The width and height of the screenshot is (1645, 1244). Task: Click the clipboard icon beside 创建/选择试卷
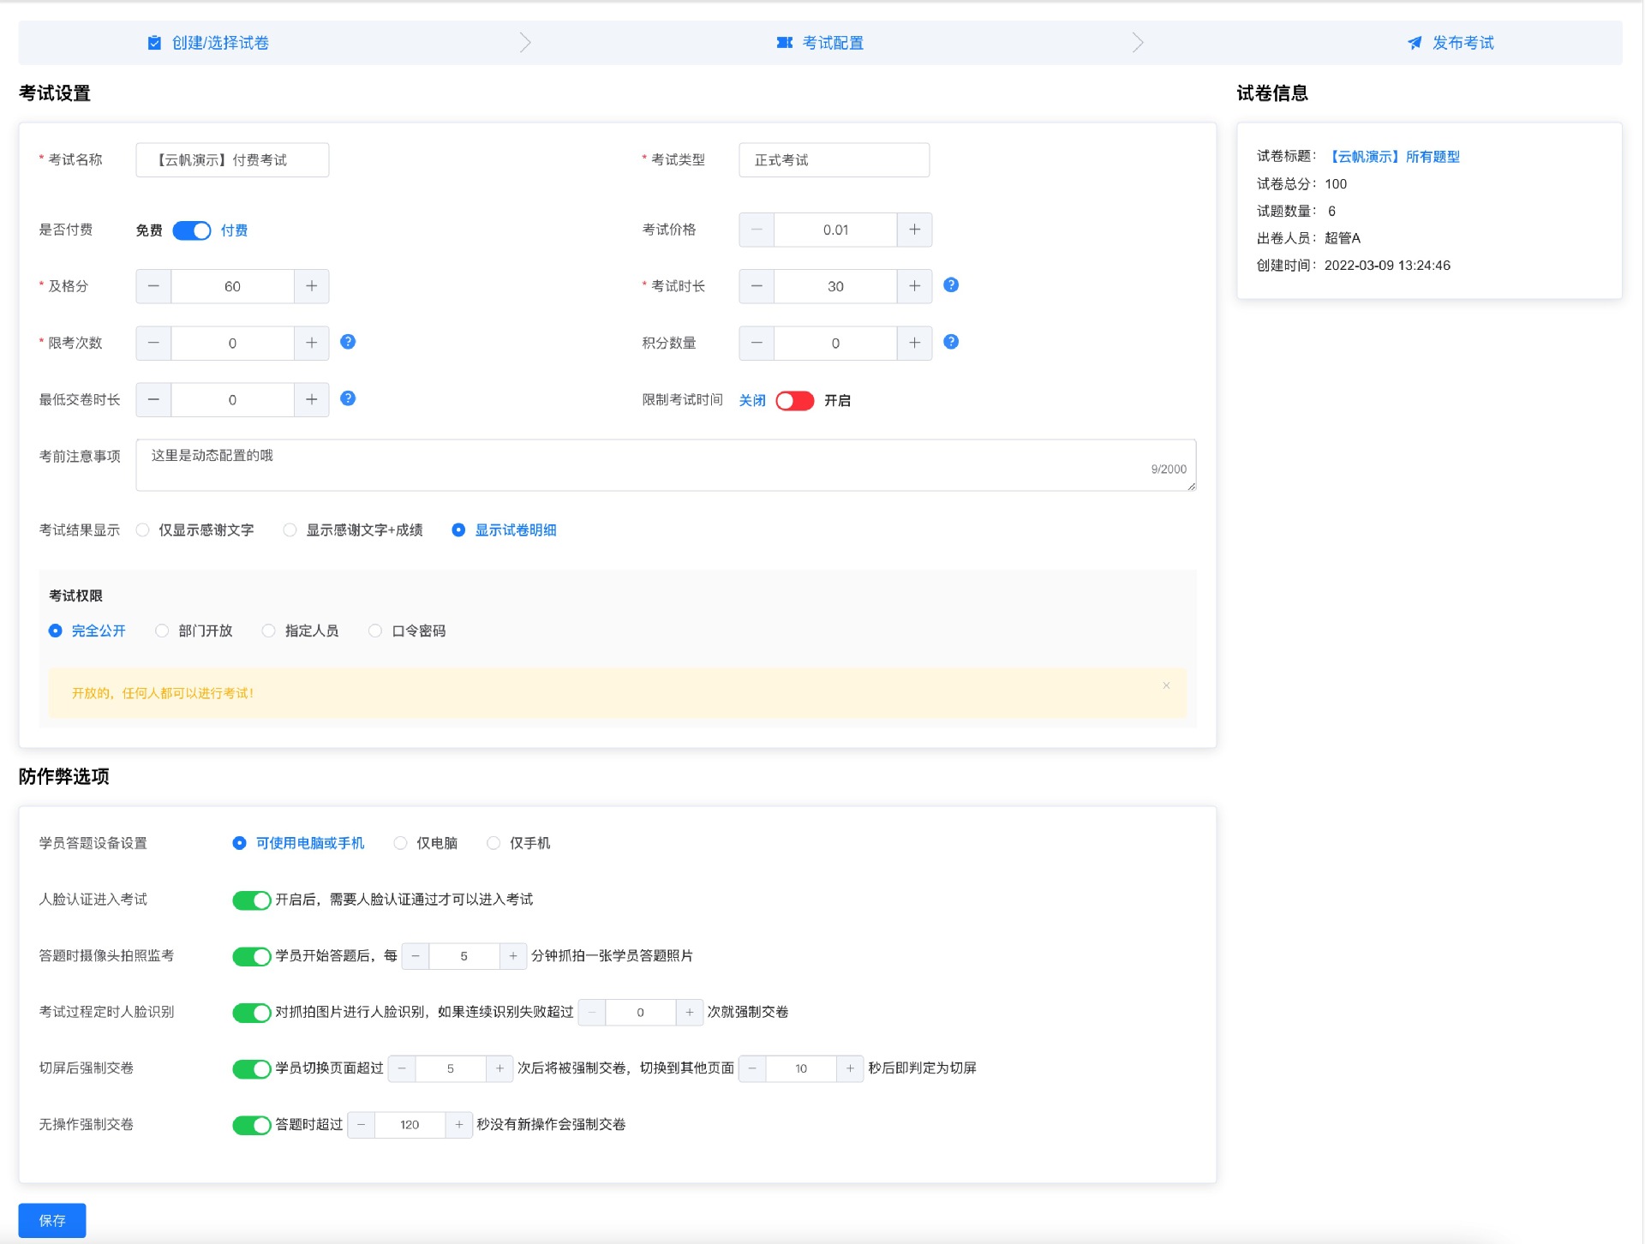point(154,43)
